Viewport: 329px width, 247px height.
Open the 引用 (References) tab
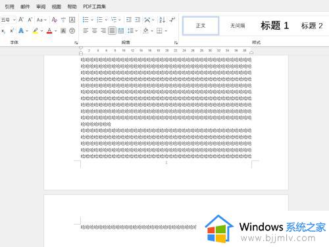point(10,7)
